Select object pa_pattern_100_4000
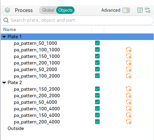 (37, 109)
